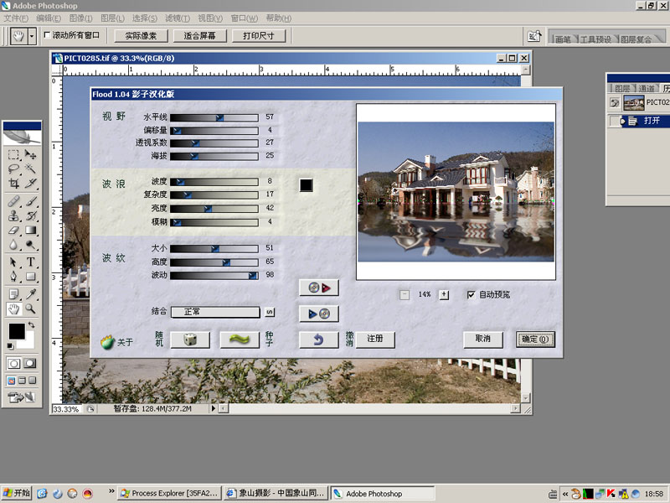
Task: Expand the quick launch overflow chevron
Action: pyautogui.click(x=111, y=491)
